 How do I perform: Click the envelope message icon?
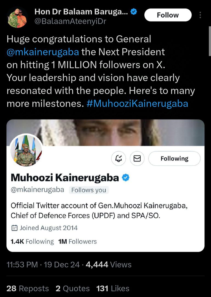137,159
